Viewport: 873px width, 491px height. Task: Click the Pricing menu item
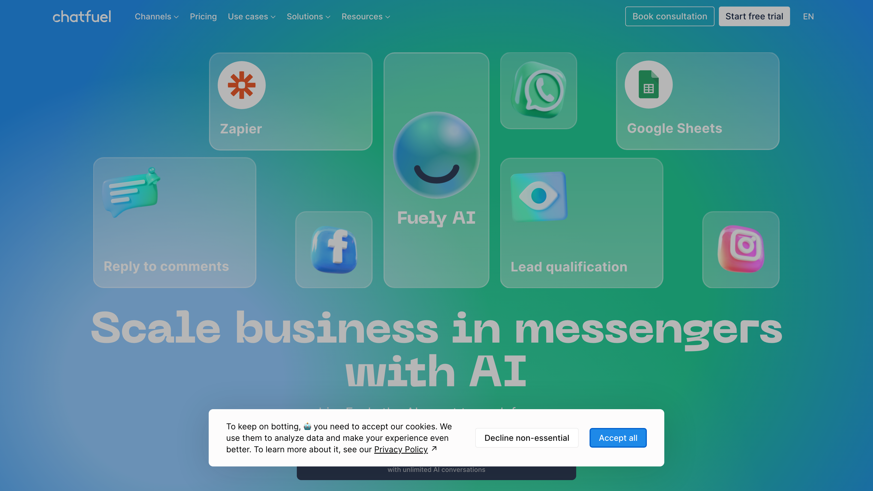[x=203, y=16]
